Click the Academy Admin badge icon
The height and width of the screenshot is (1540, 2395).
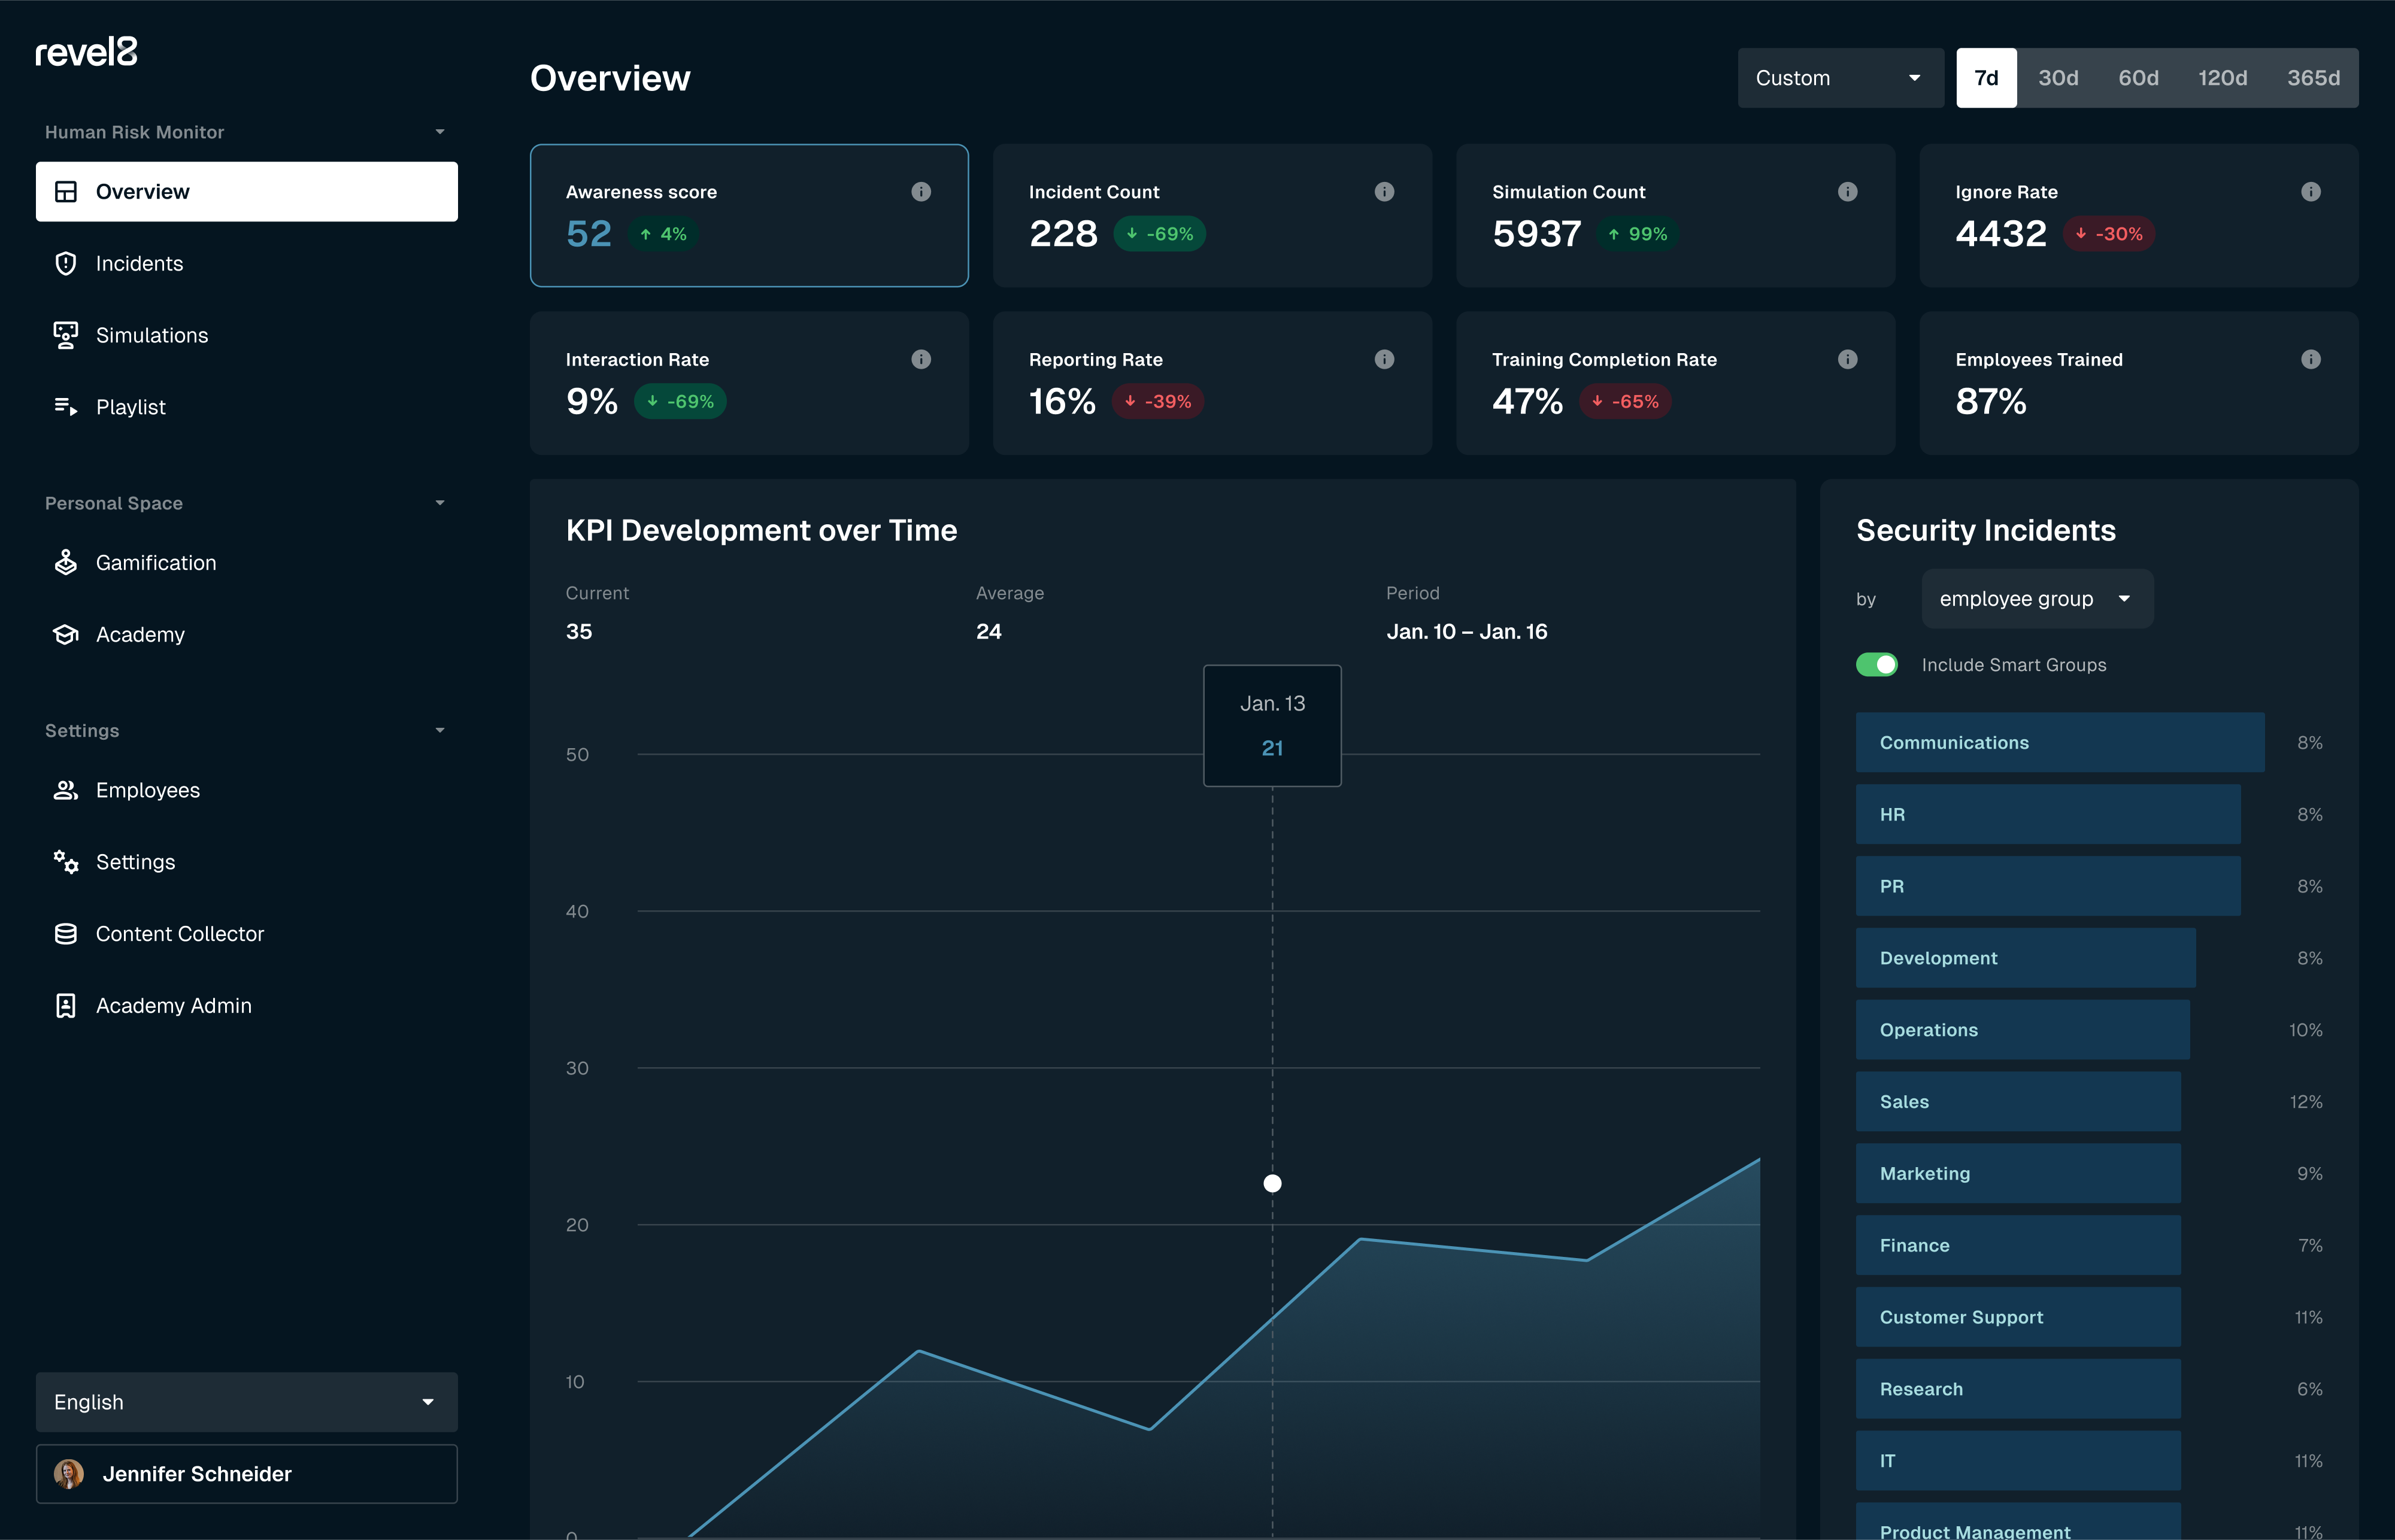pyautogui.click(x=65, y=1005)
